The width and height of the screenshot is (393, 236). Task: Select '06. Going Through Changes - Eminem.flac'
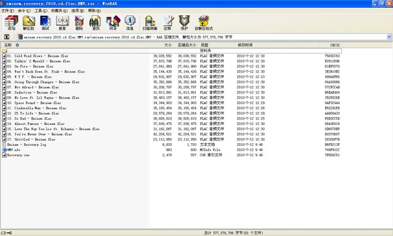(x=43, y=82)
